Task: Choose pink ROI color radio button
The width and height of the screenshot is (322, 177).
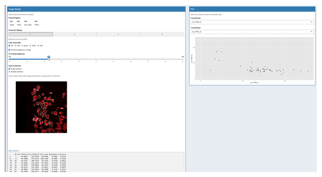Action: point(38,46)
